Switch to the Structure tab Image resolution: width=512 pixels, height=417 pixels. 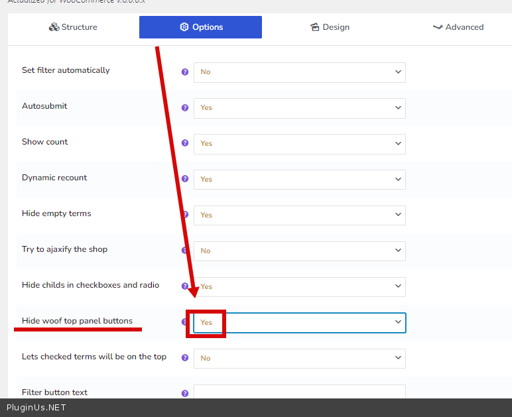point(73,27)
